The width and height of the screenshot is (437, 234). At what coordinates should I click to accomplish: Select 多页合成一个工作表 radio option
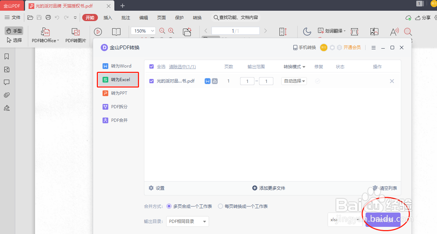[x=169, y=206]
